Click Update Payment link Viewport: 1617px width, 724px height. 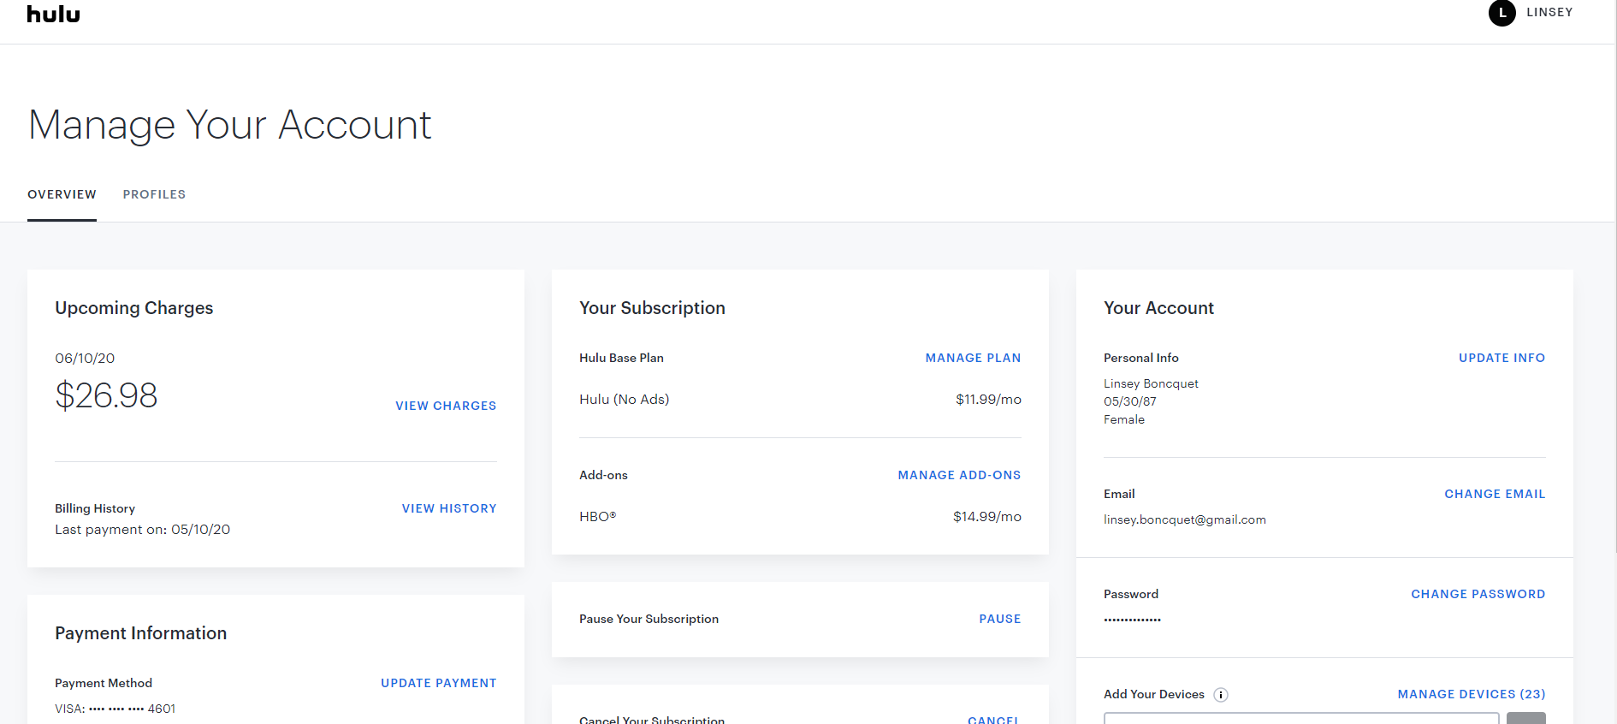click(x=439, y=683)
